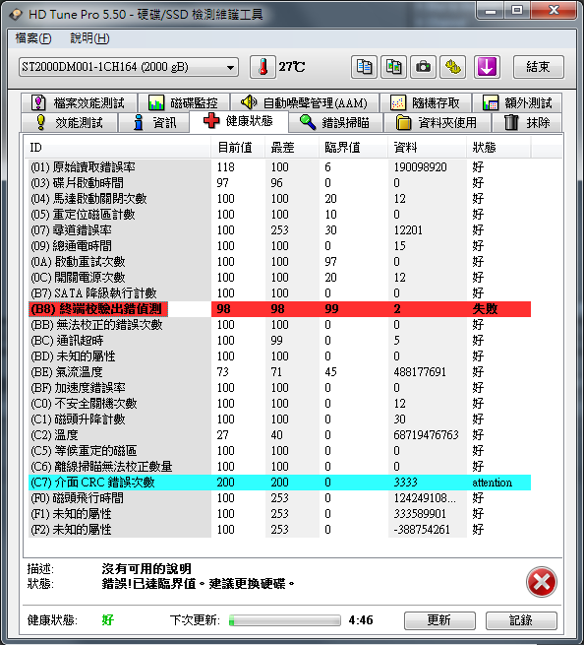Select the (0A) 啟動重試次數 row

279,262
